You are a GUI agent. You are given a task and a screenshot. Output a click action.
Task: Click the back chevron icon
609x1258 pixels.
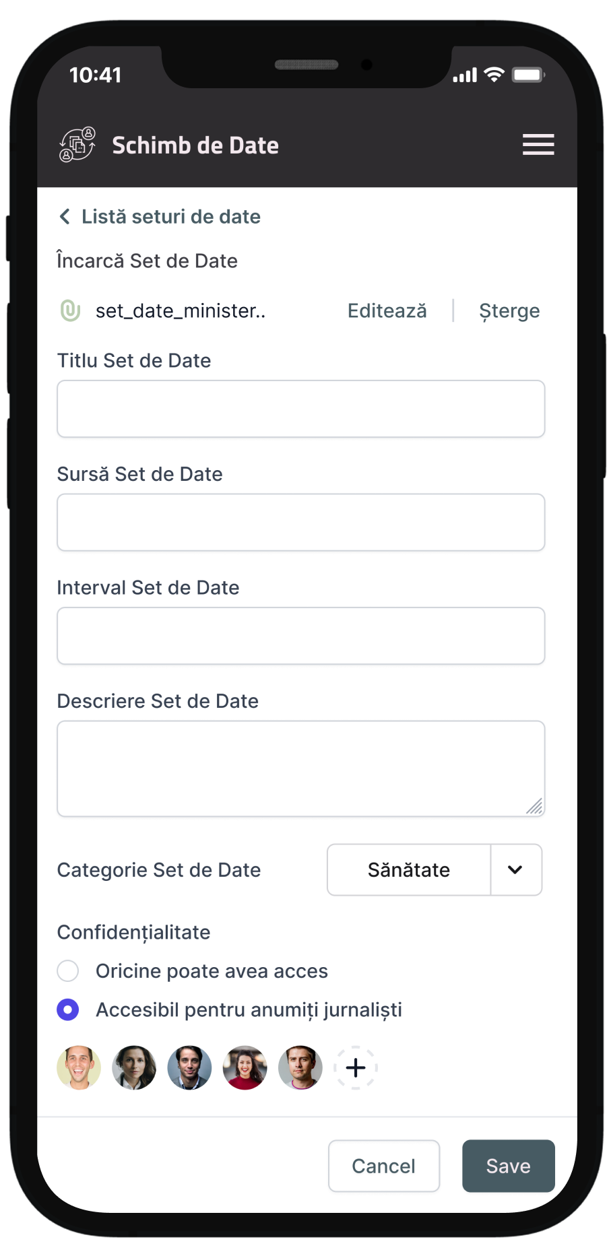pos(65,216)
